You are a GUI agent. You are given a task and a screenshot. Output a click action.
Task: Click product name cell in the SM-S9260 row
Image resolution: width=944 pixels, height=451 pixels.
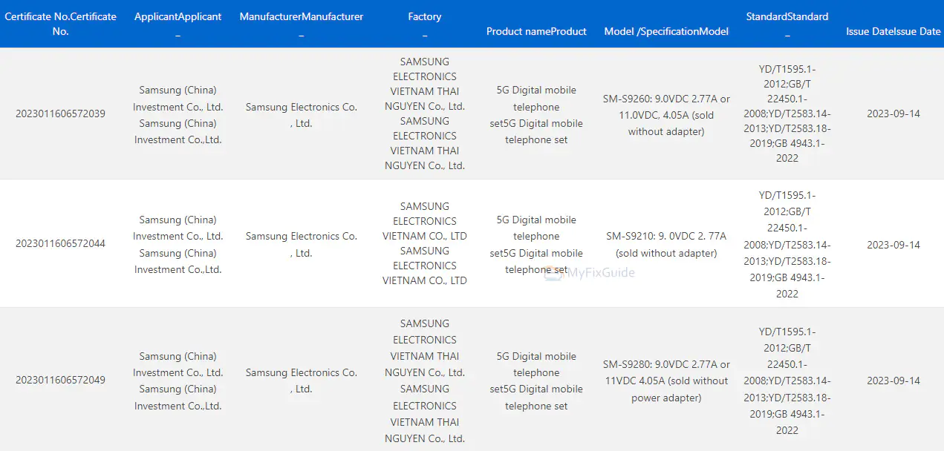point(536,114)
